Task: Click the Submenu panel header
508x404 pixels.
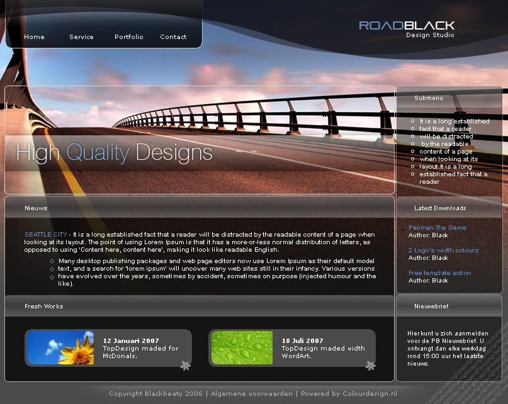Action: coord(449,98)
